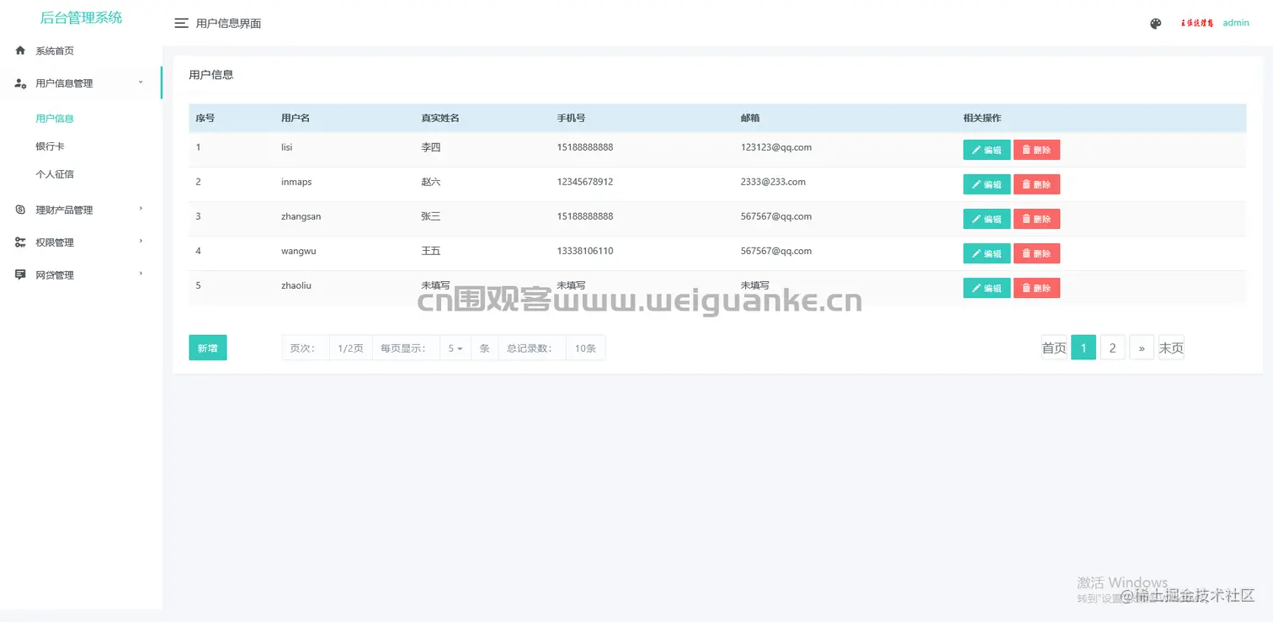Viewport: 1273px width, 622px height.
Task: Expand the 网贷管理 chevron
Action: coord(141,274)
